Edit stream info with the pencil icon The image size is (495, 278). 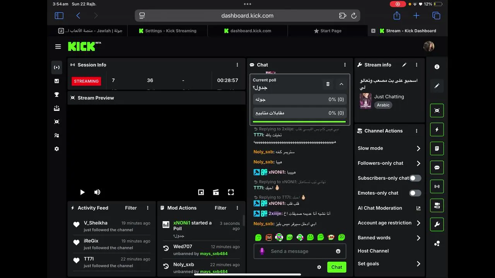coord(404,65)
